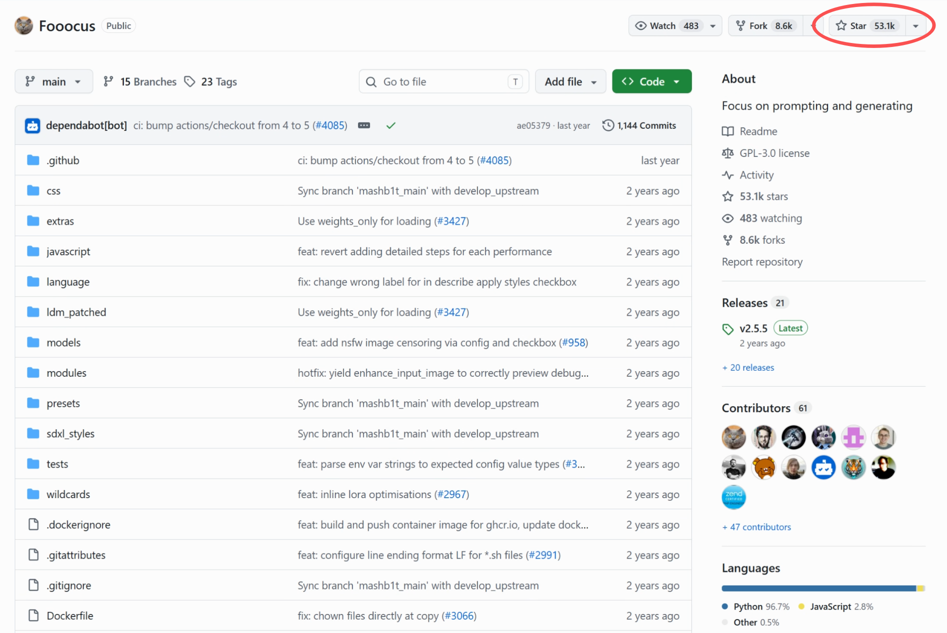Click the dependabot avatar icon
Screen dimensions: 947x633
[32, 125]
